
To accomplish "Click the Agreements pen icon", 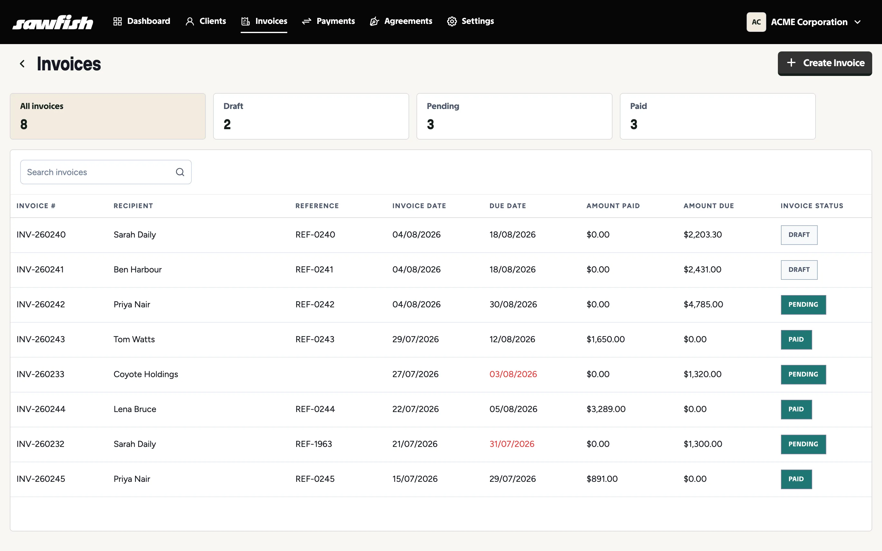I will pos(374,21).
